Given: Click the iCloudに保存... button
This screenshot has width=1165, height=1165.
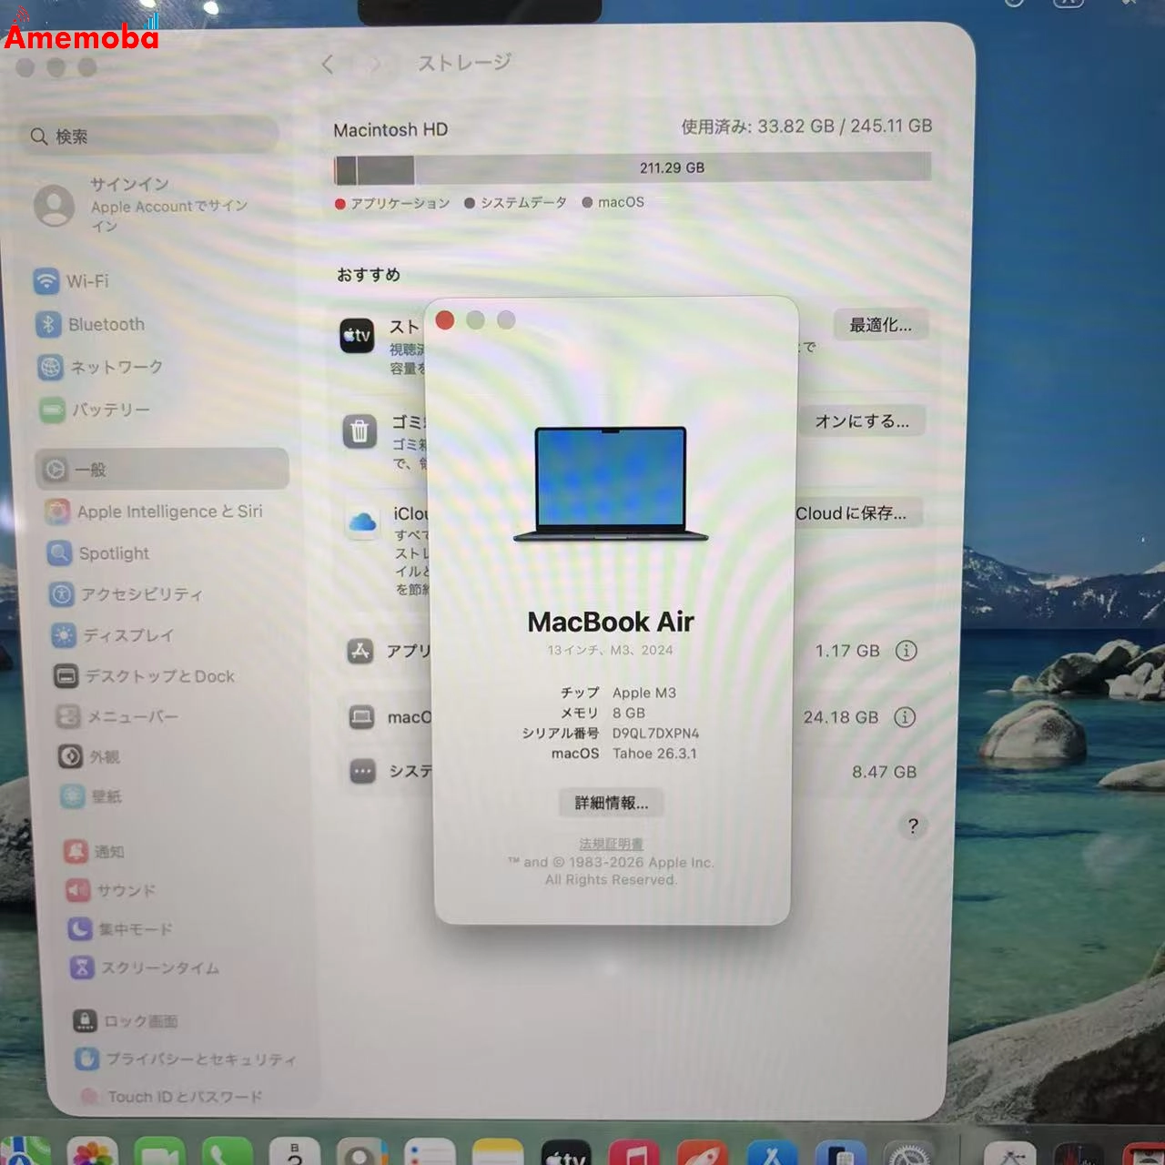Looking at the screenshot, I should click(856, 513).
